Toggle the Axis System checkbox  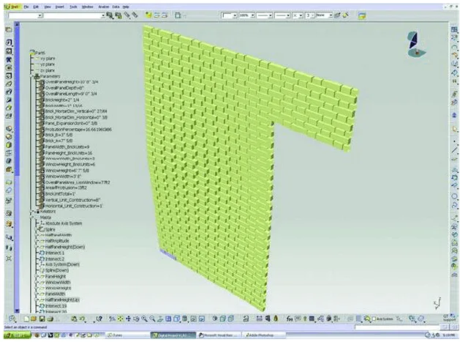(374, 319)
